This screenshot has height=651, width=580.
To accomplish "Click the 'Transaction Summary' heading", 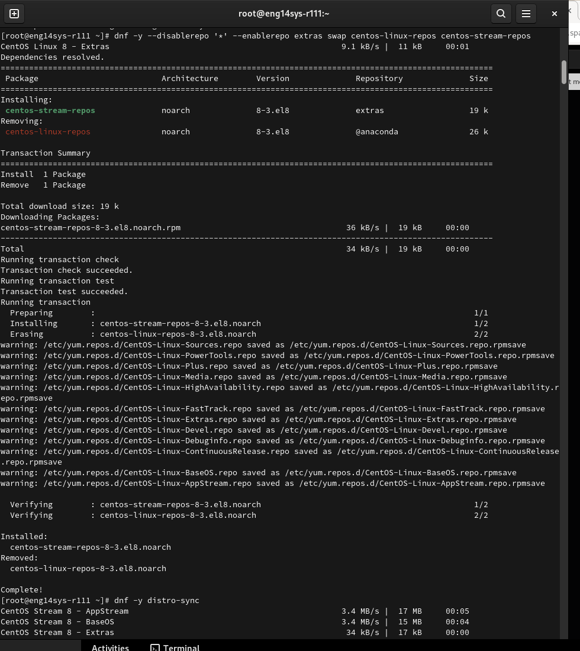I will tap(46, 153).
